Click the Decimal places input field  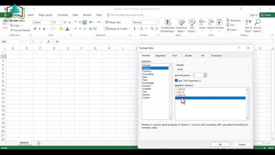[x=198, y=75]
